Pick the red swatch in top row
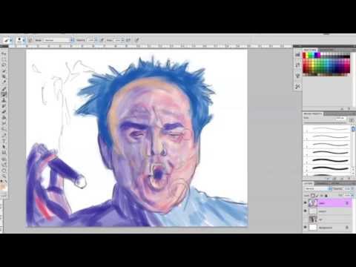Viewport: 356px width, 267px height. [304, 55]
